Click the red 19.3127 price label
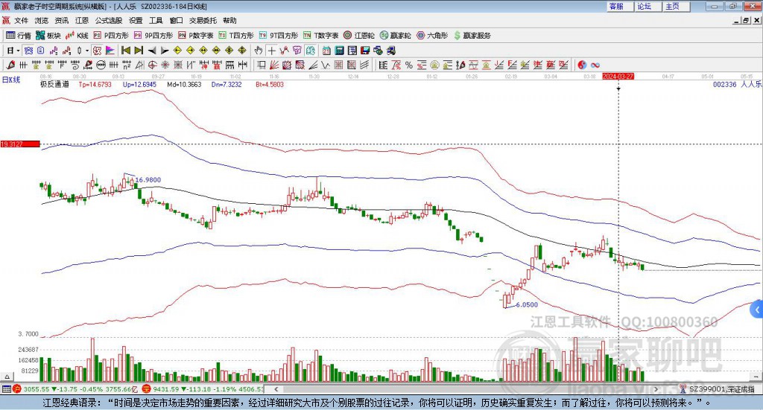Screen dimensions: 763x410 pyautogui.click(x=20, y=144)
